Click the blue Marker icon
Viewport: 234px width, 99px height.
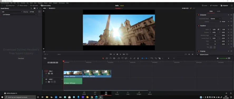click(146, 58)
